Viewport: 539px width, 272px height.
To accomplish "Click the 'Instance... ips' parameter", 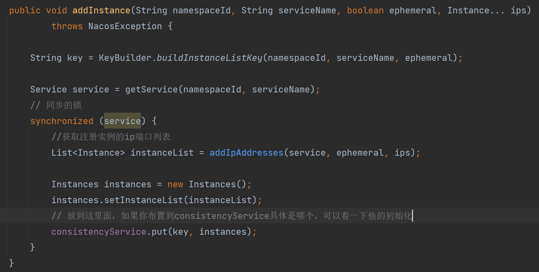I will click(x=487, y=11).
